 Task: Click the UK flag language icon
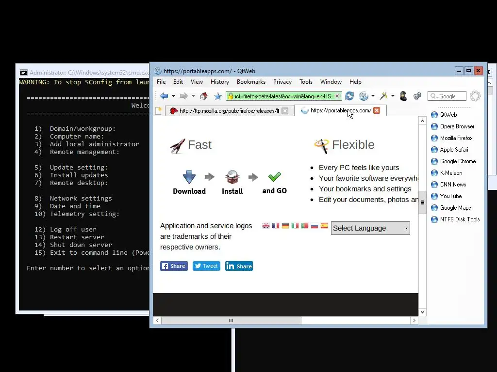pyautogui.click(x=266, y=226)
